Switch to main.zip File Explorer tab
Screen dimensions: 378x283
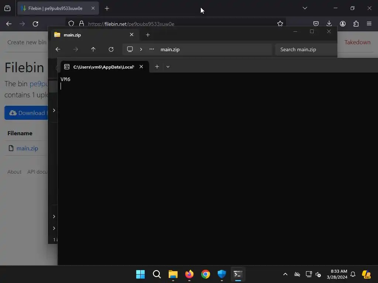94,35
